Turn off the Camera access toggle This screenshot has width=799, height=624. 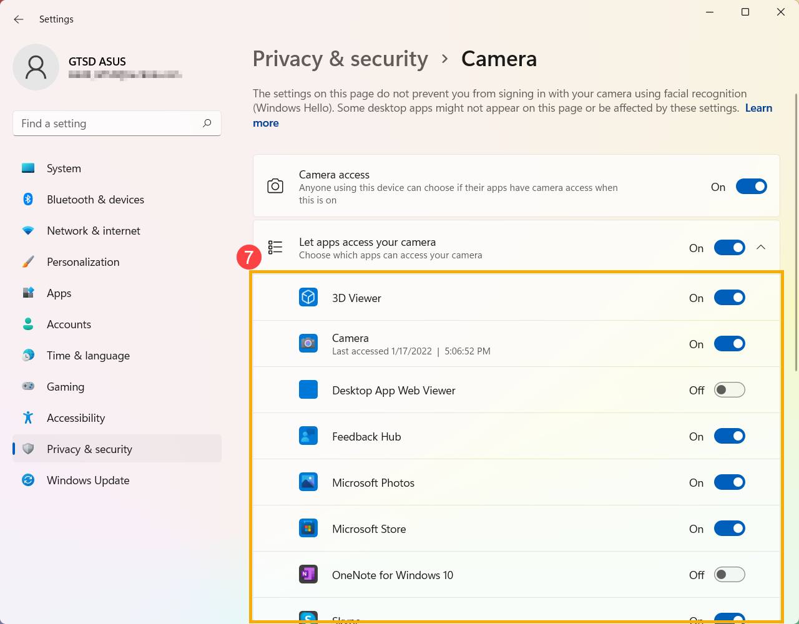[752, 187]
